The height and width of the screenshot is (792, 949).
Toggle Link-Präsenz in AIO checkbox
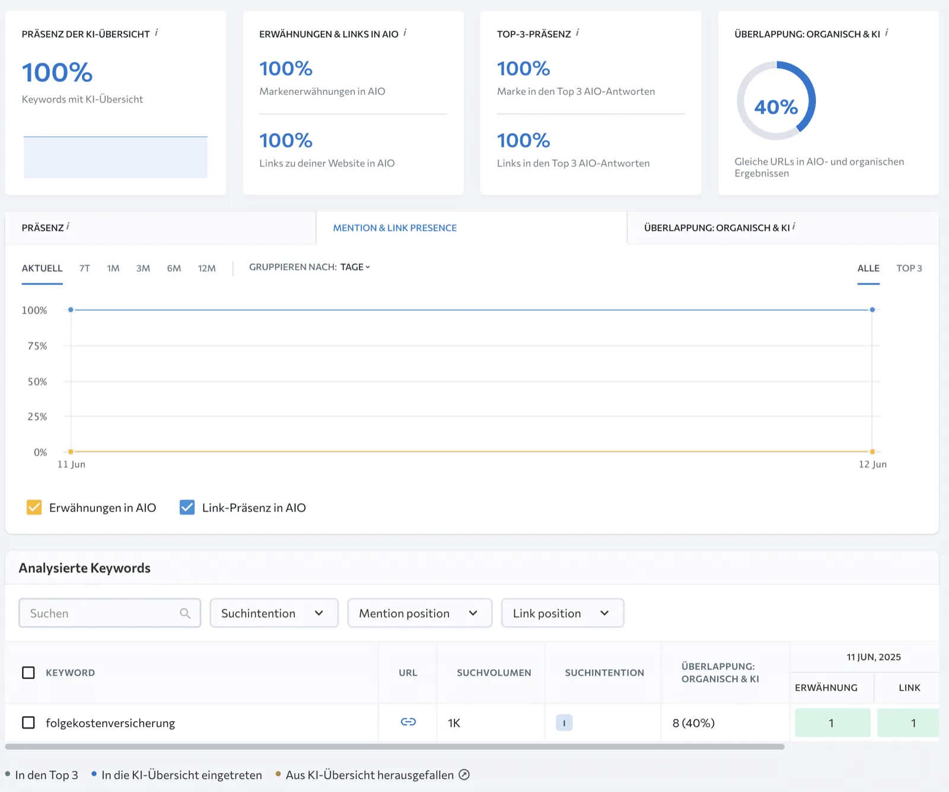tap(187, 507)
